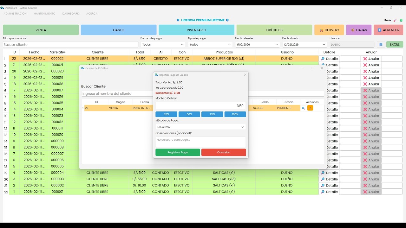Open the GASTO section
This screenshot has height=228, width=406.
click(119, 30)
